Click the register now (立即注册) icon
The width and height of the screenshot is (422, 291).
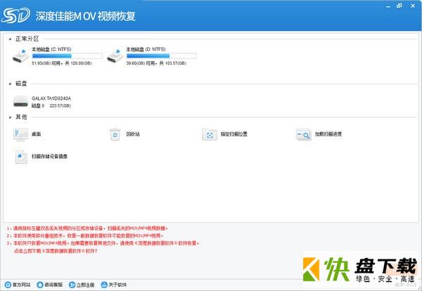click(72, 285)
